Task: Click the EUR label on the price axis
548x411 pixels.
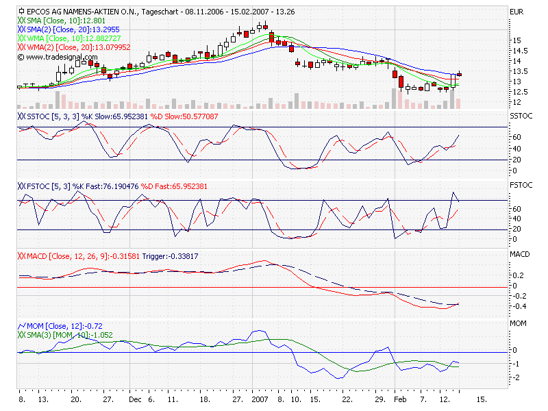Action: pyautogui.click(x=518, y=10)
